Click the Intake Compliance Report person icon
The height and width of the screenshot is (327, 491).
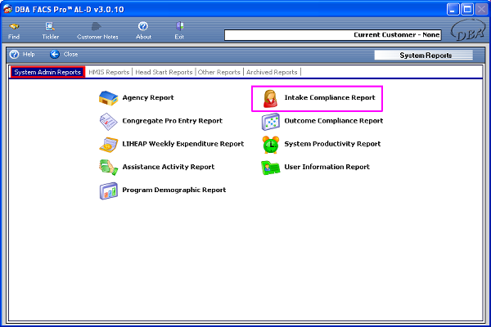[270, 98]
